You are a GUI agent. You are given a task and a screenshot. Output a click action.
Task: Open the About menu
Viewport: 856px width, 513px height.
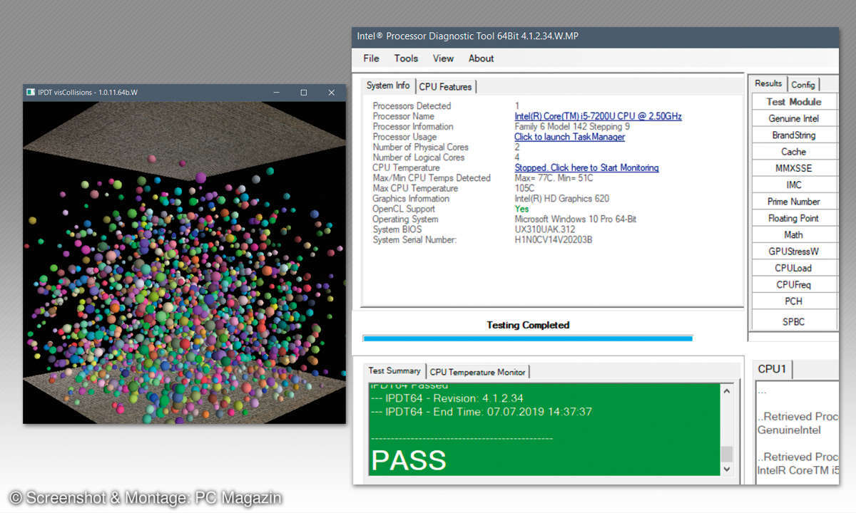pyautogui.click(x=481, y=58)
